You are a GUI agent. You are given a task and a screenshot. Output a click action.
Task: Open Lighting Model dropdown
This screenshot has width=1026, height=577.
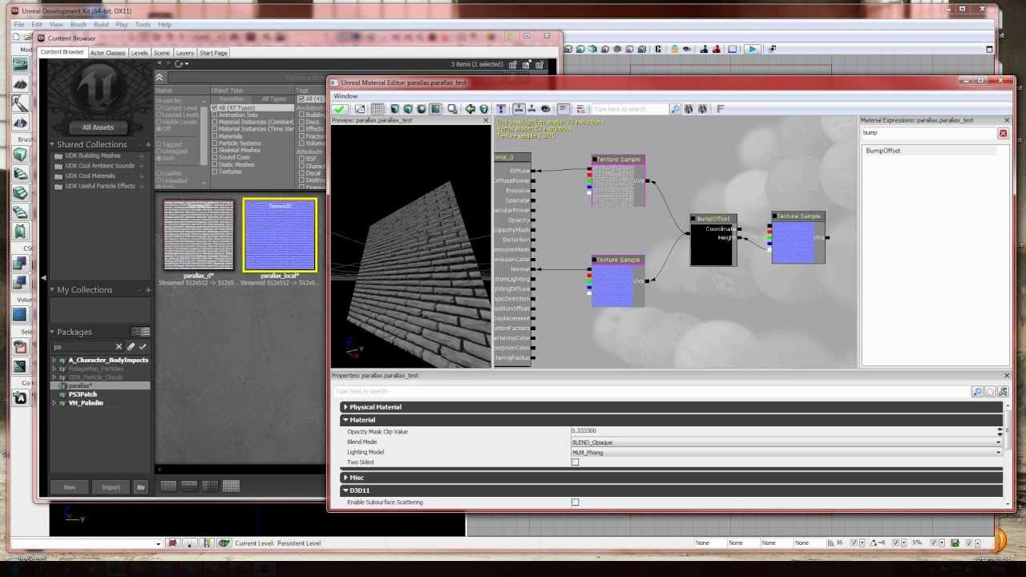click(x=786, y=453)
